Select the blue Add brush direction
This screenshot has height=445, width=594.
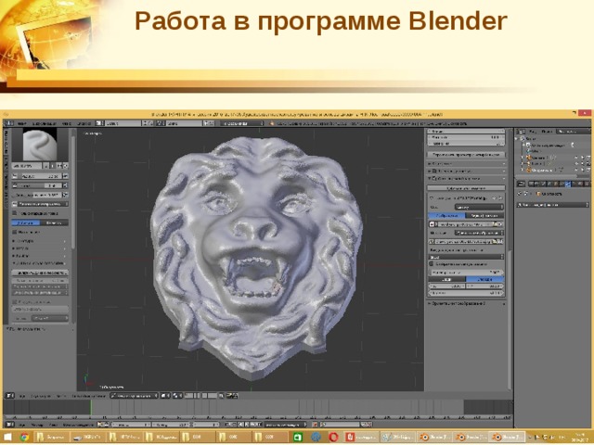click(x=26, y=222)
